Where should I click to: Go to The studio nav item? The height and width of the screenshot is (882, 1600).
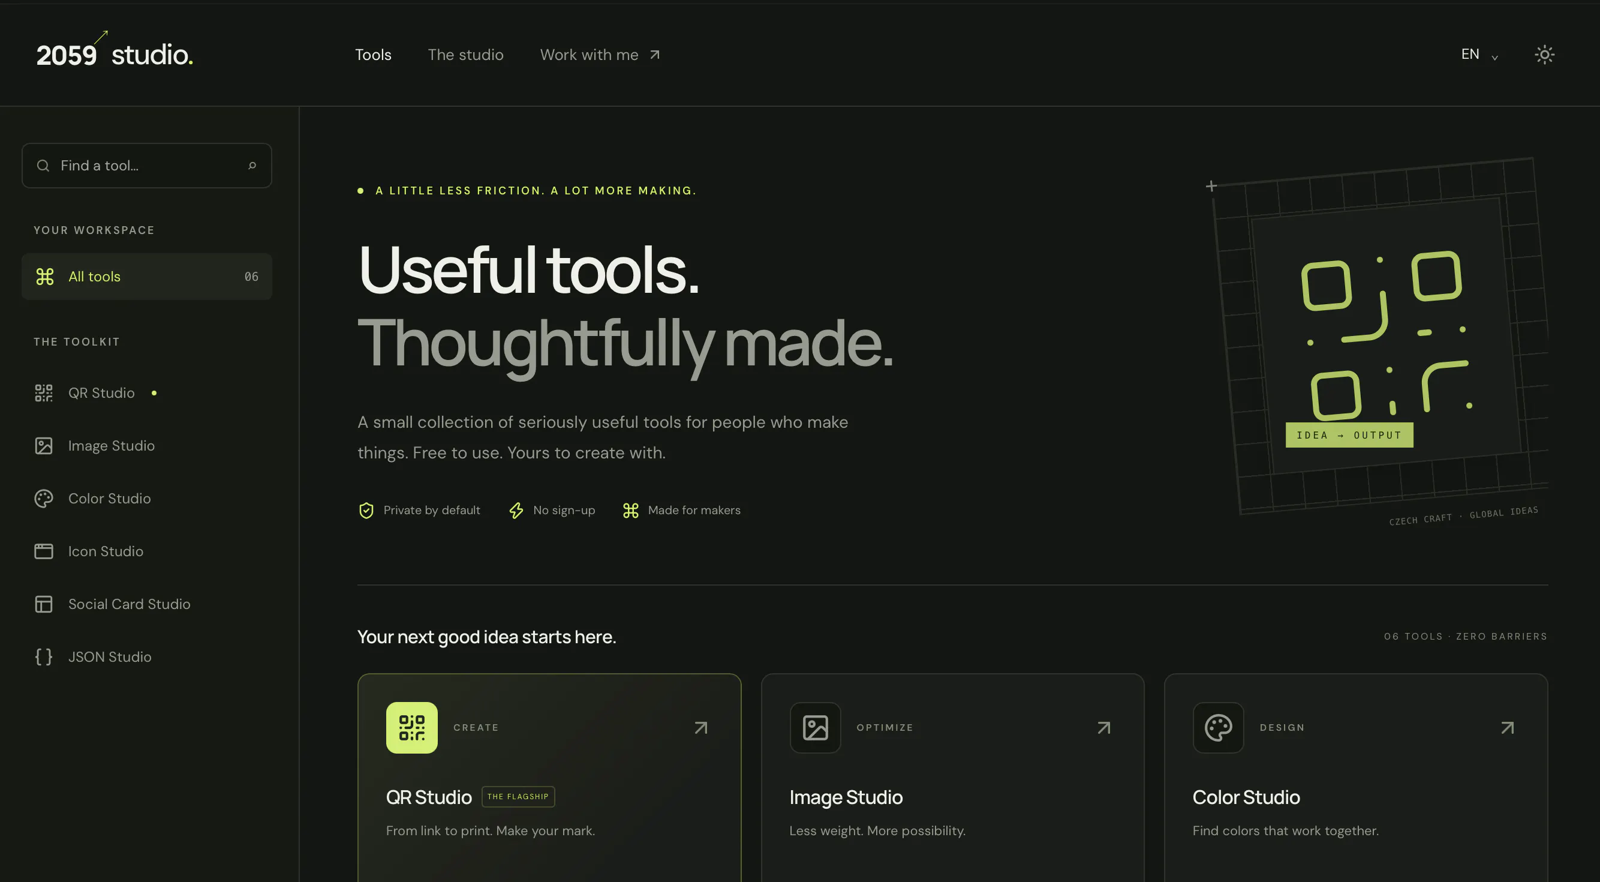point(465,55)
